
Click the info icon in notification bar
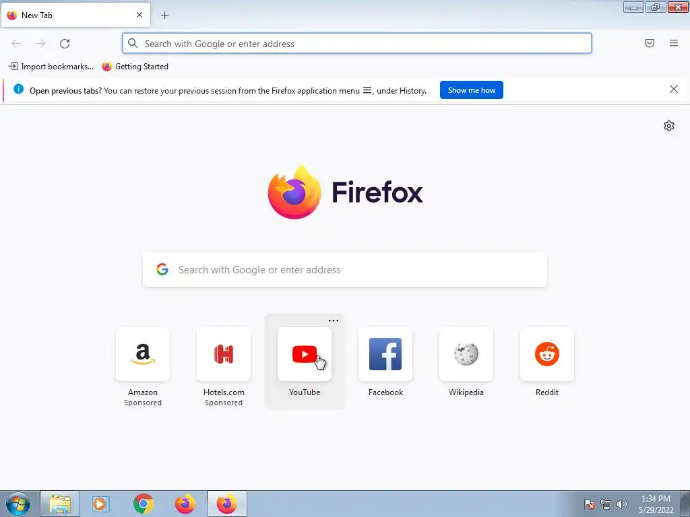point(18,90)
